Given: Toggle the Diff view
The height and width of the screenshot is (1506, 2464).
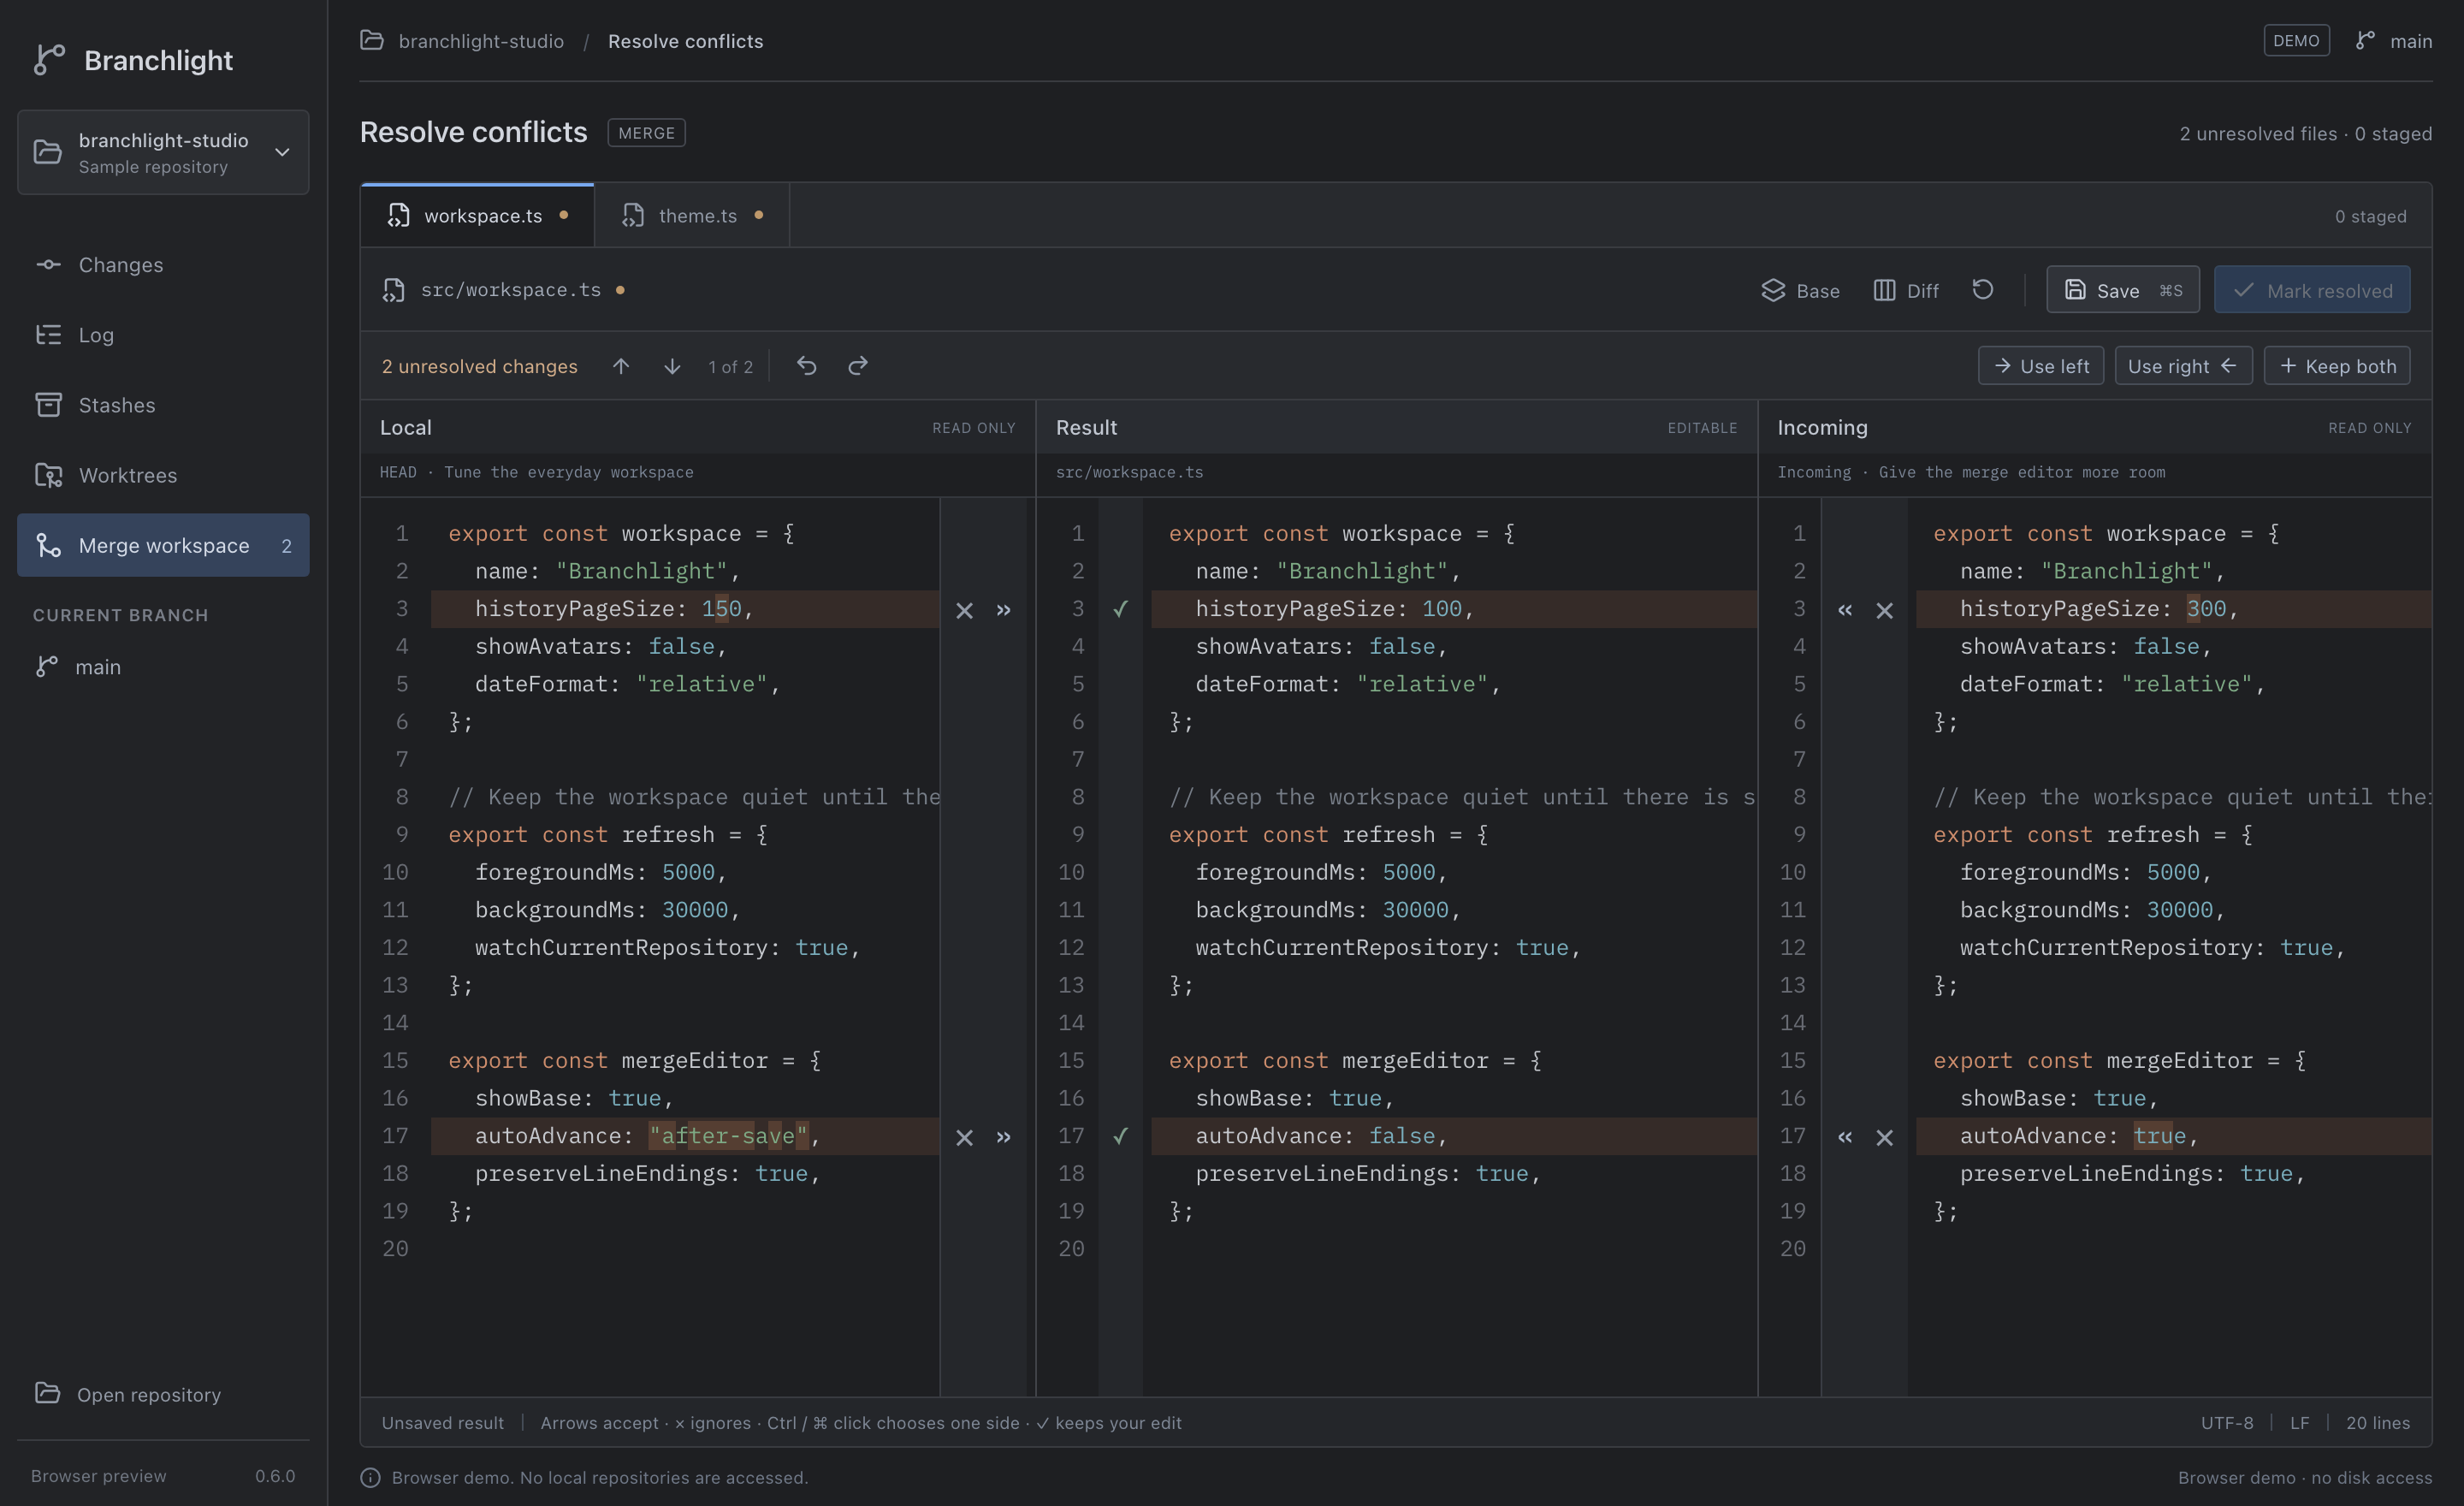Looking at the screenshot, I should (x=1906, y=290).
